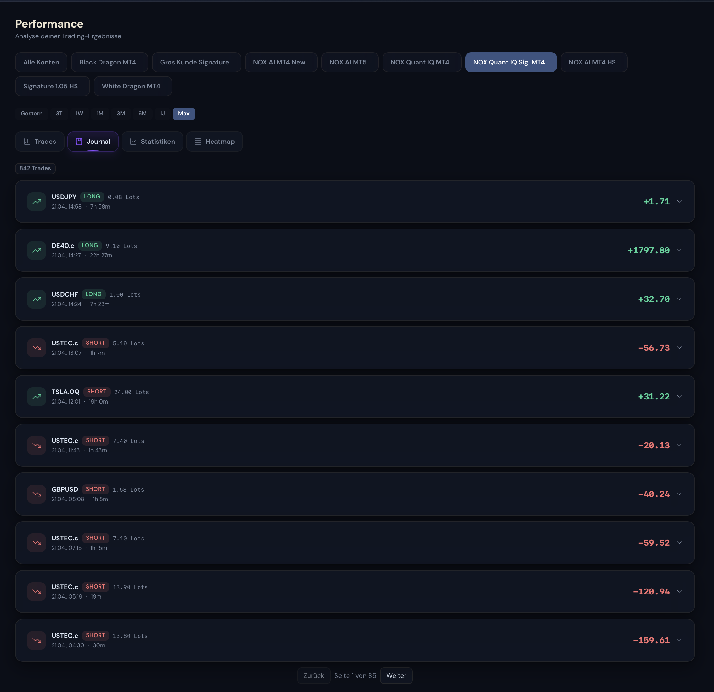Click the downtrend icon on the first USTEC.c trade
This screenshot has width=714, height=692.
coord(37,348)
